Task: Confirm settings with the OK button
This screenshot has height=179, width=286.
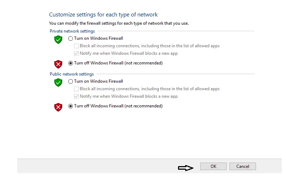Action: 213,166
